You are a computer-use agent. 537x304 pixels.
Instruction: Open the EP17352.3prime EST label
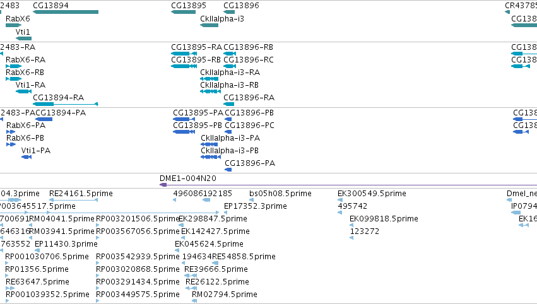coord(256,206)
